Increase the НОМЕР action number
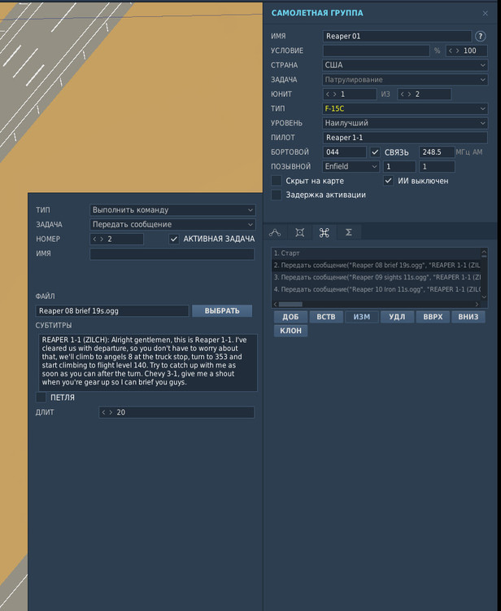Image resolution: width=501 pixels, height=611 pixels. coord(102,239)
